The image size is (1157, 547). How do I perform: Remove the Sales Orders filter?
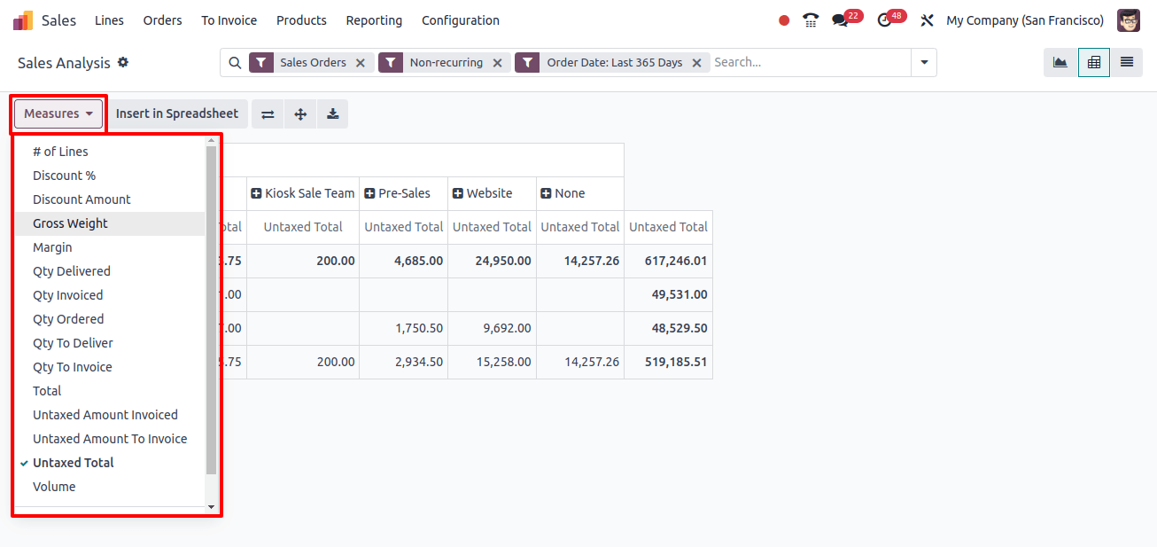click(361, 63)
